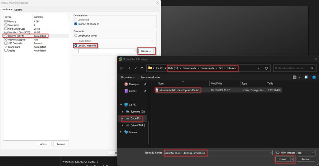This screenshot has height=166, width=319.
Task: Expand the Réseau tree node
Action: [121, 132]
